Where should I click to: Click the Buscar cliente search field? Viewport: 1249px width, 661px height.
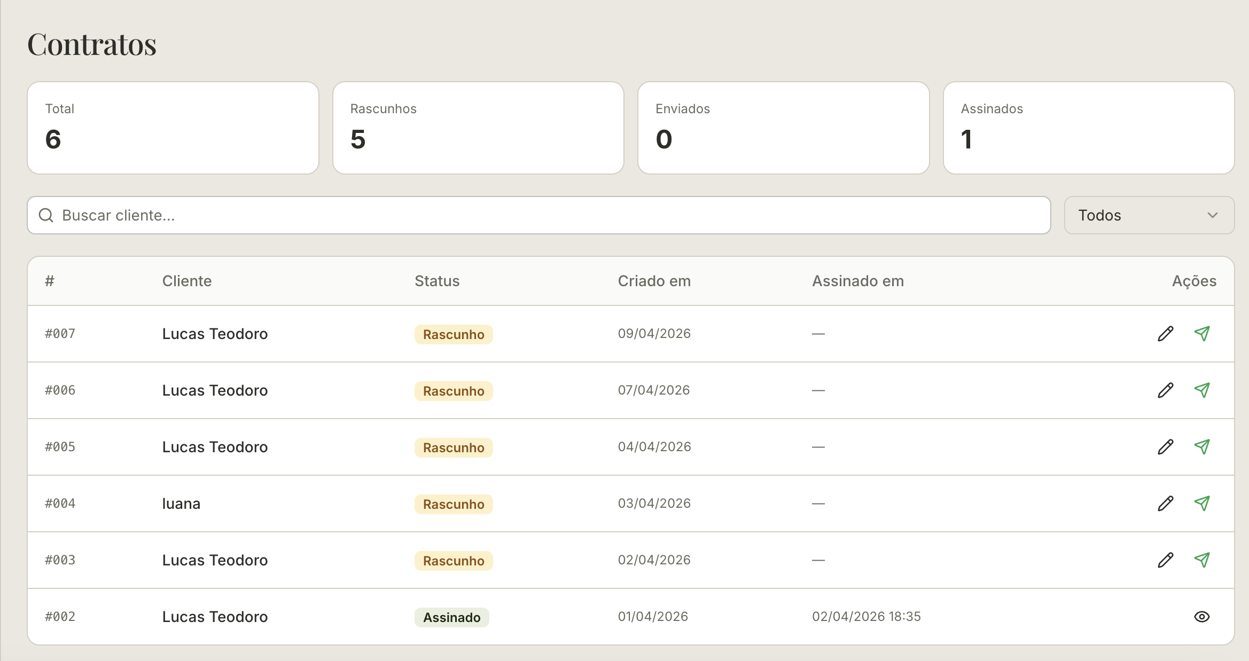click(x=539, y=215)
